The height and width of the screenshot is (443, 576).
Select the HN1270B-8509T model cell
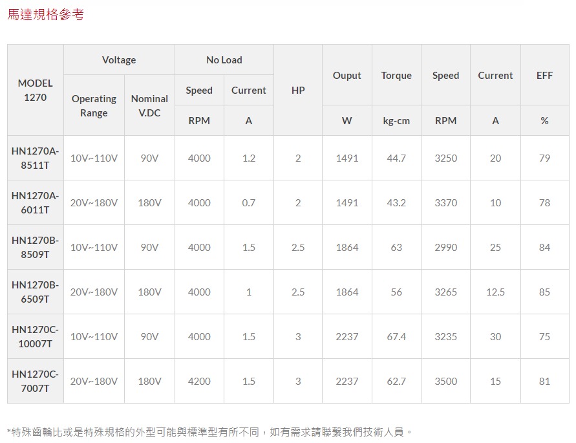pyautogui.click(x=36, y=247)
